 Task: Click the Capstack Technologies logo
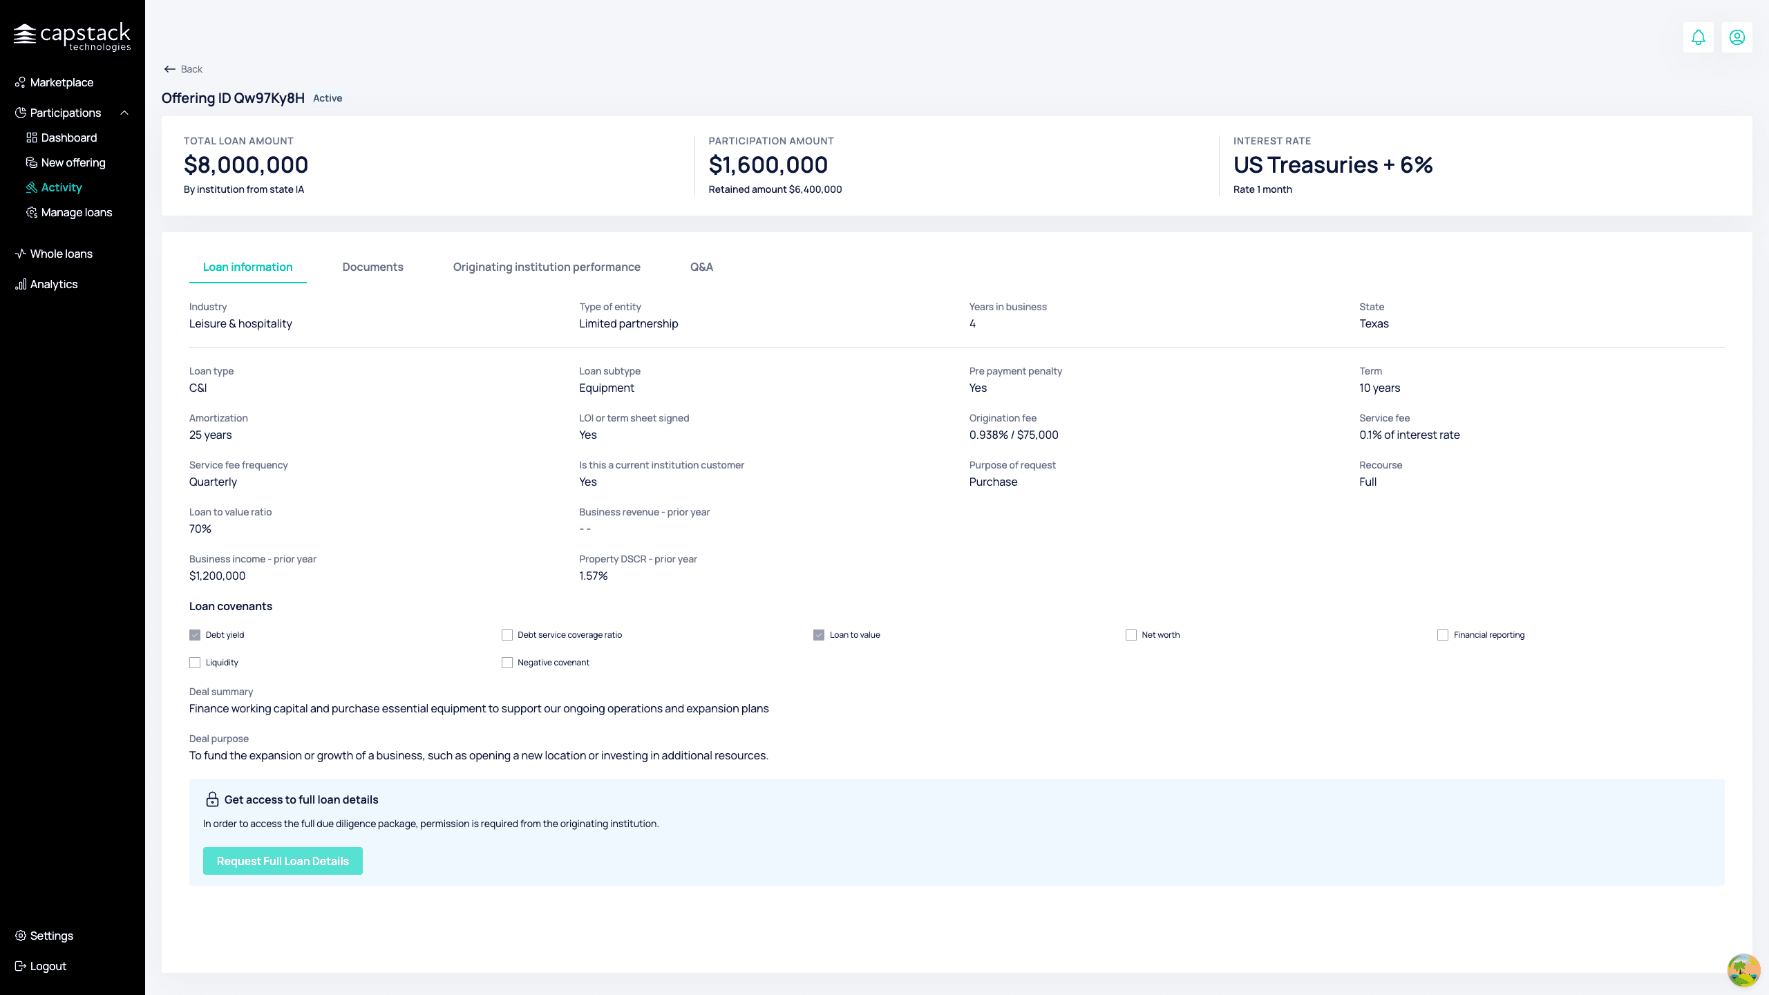[x=73, y=37]
